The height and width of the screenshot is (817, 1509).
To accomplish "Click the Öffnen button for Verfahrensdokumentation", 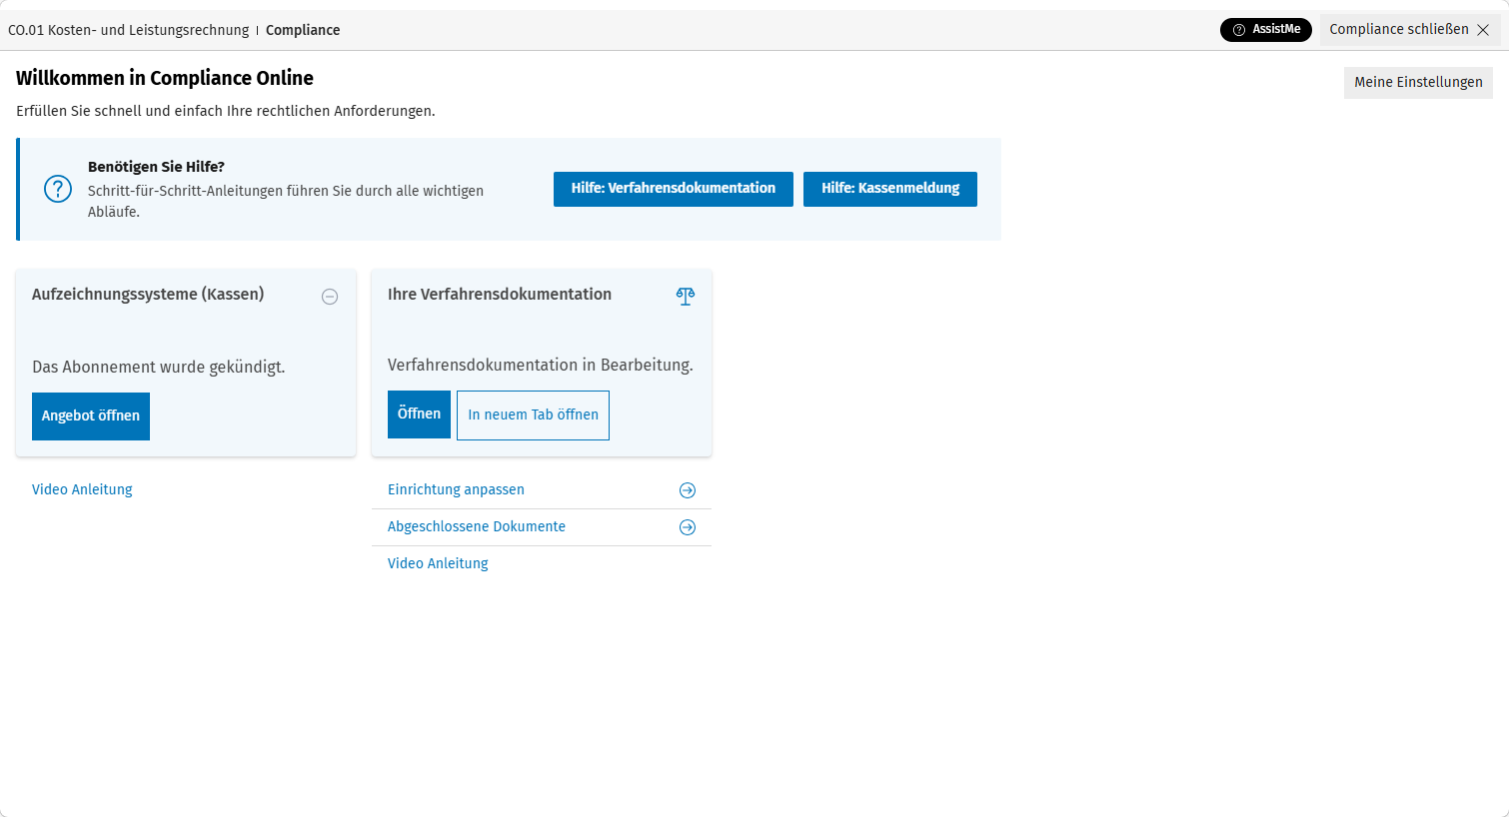I will (419, 414).
